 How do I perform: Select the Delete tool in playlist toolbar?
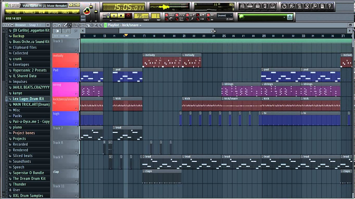coord(74,25)
